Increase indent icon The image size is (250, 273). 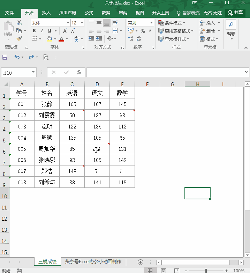coord(99,38)
